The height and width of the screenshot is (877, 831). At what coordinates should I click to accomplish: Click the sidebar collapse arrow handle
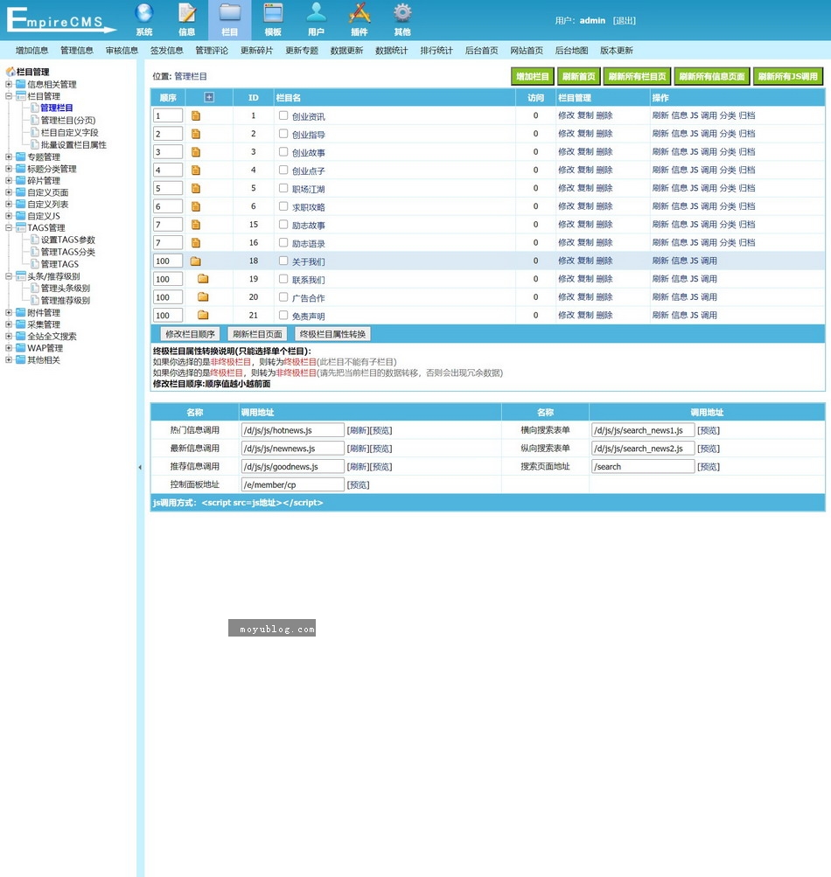point(140,467)
